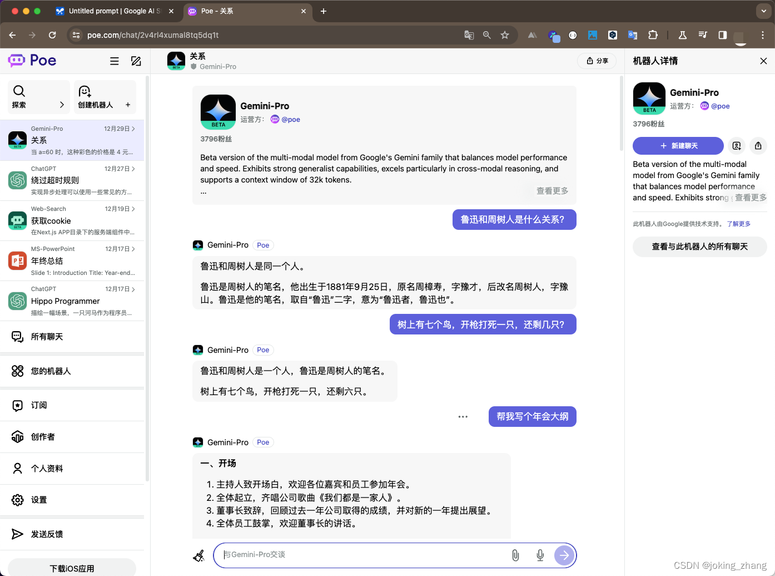Open 订阅 (Subscription) page
The image size is (775, 576).
(72, 405)
